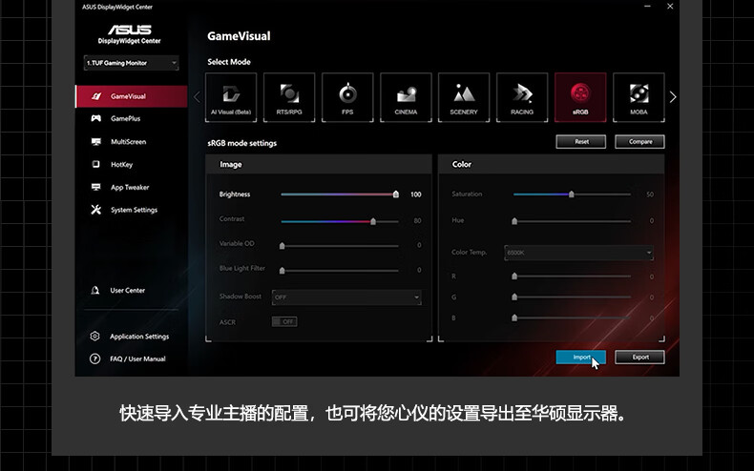Select the SCENERY mode icon
Viewport: 754px width, 471px height.
464,97
